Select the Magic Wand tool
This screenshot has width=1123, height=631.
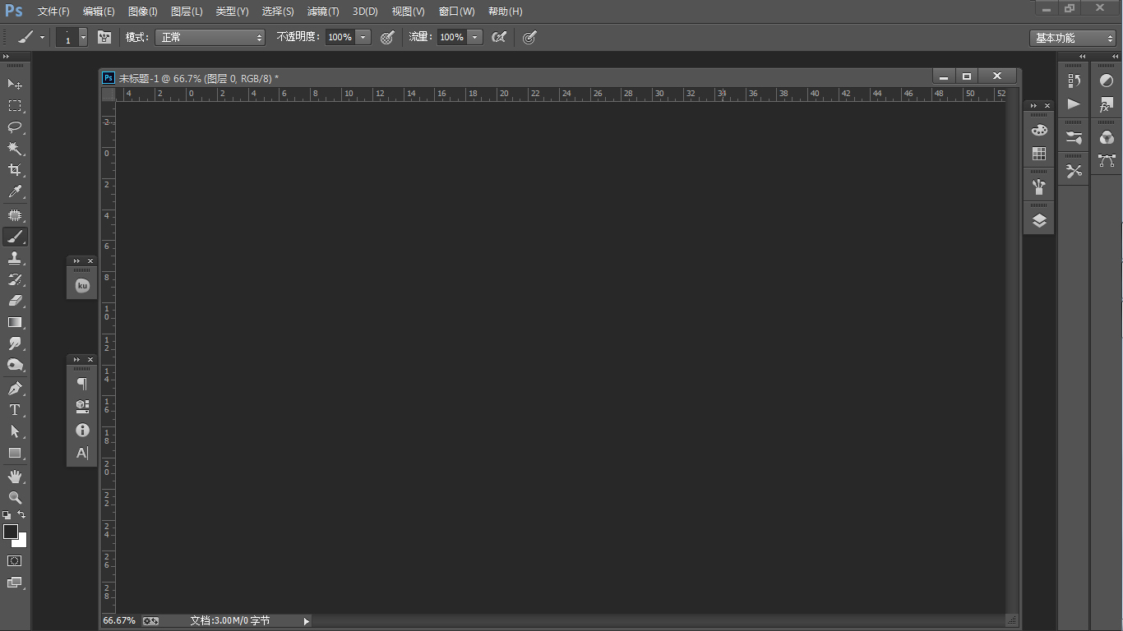[x=15, y=149]
